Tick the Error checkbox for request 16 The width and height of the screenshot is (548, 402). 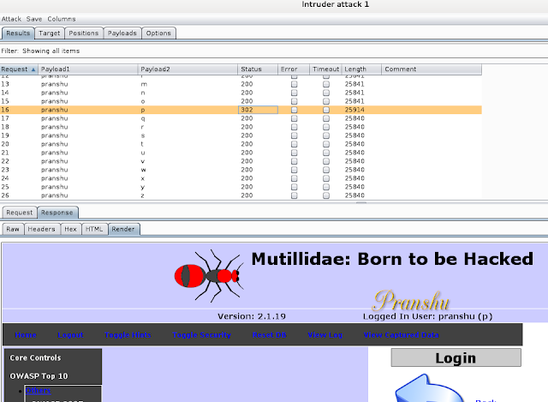point(295,110)
